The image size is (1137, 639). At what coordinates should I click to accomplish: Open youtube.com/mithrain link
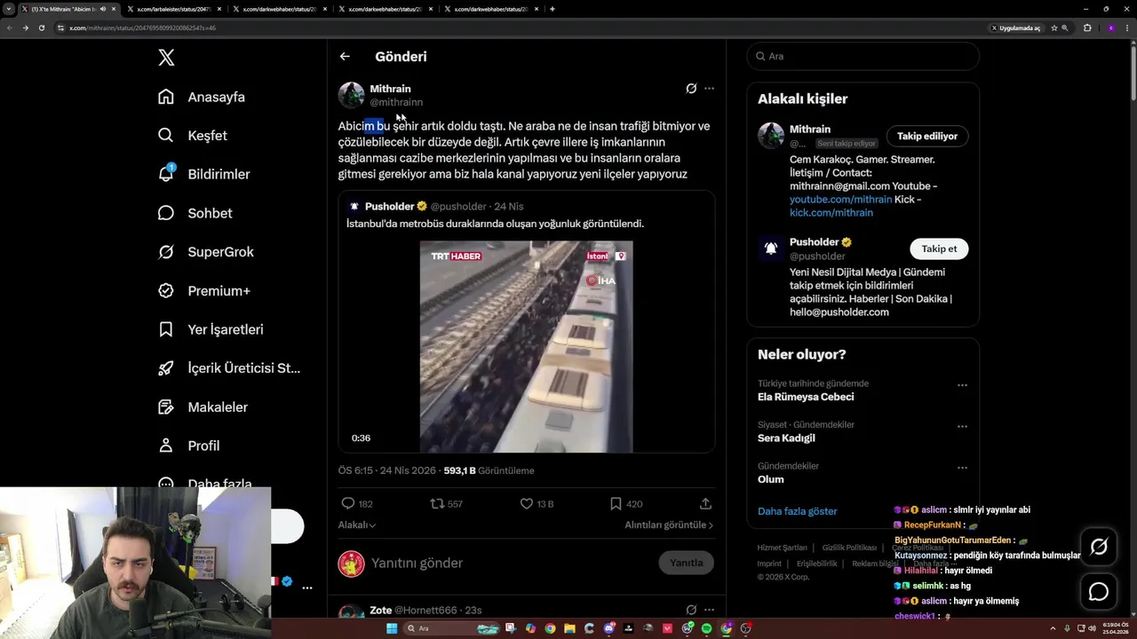(840, 200)
